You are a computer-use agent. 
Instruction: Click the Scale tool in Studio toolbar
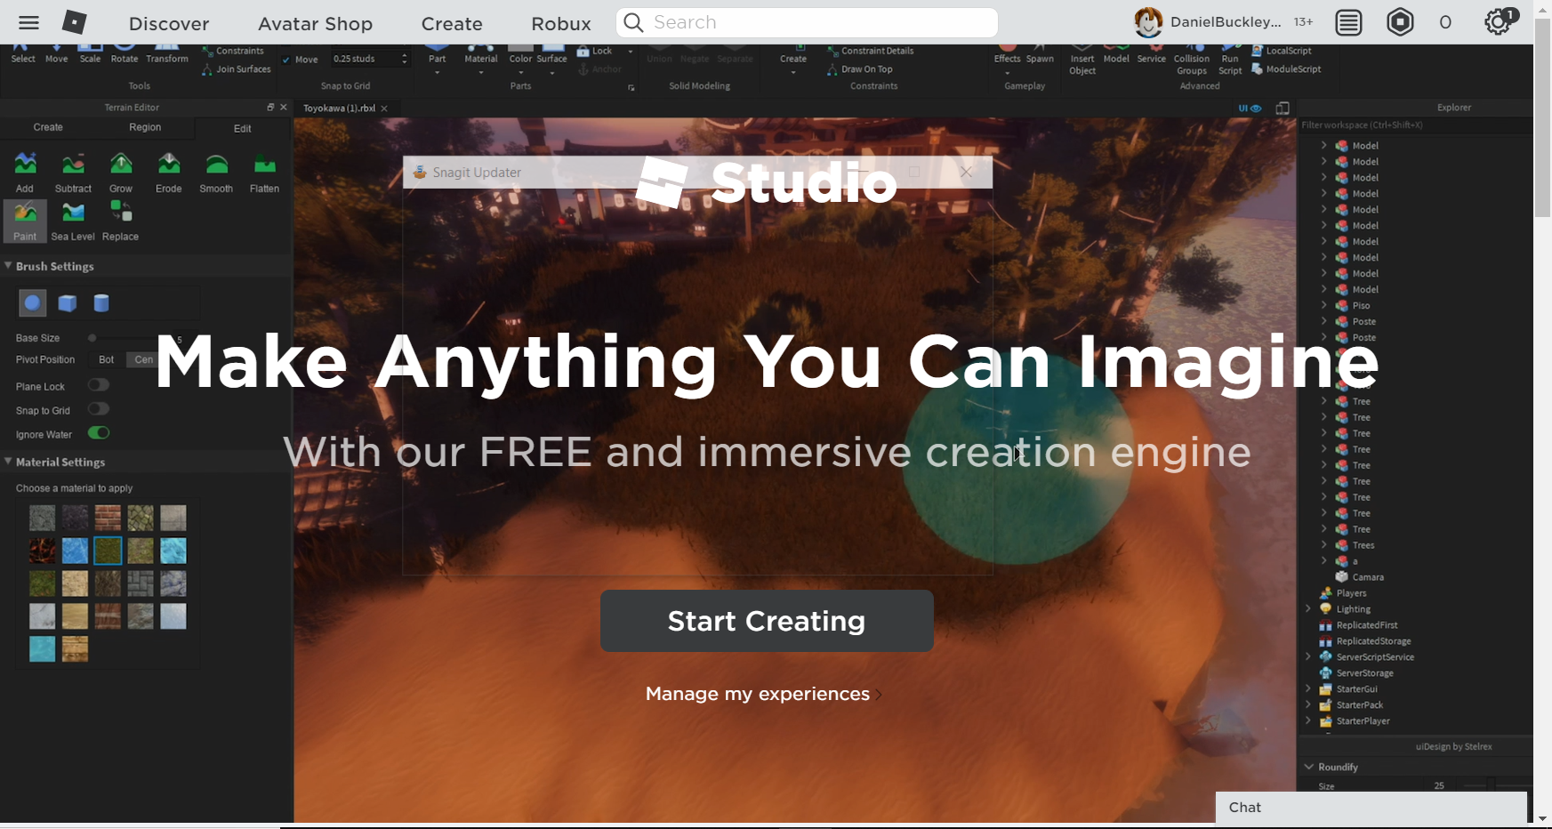click(90, 53)
